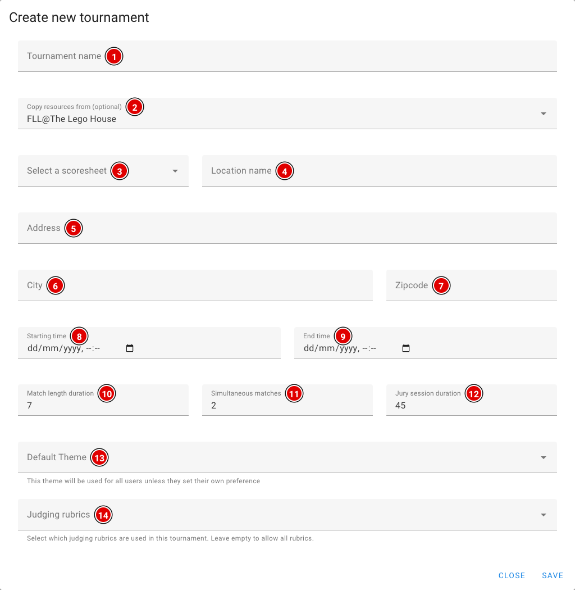Edit the Match length duration value
Screen dimensions: 575x590
click(103, 400)
